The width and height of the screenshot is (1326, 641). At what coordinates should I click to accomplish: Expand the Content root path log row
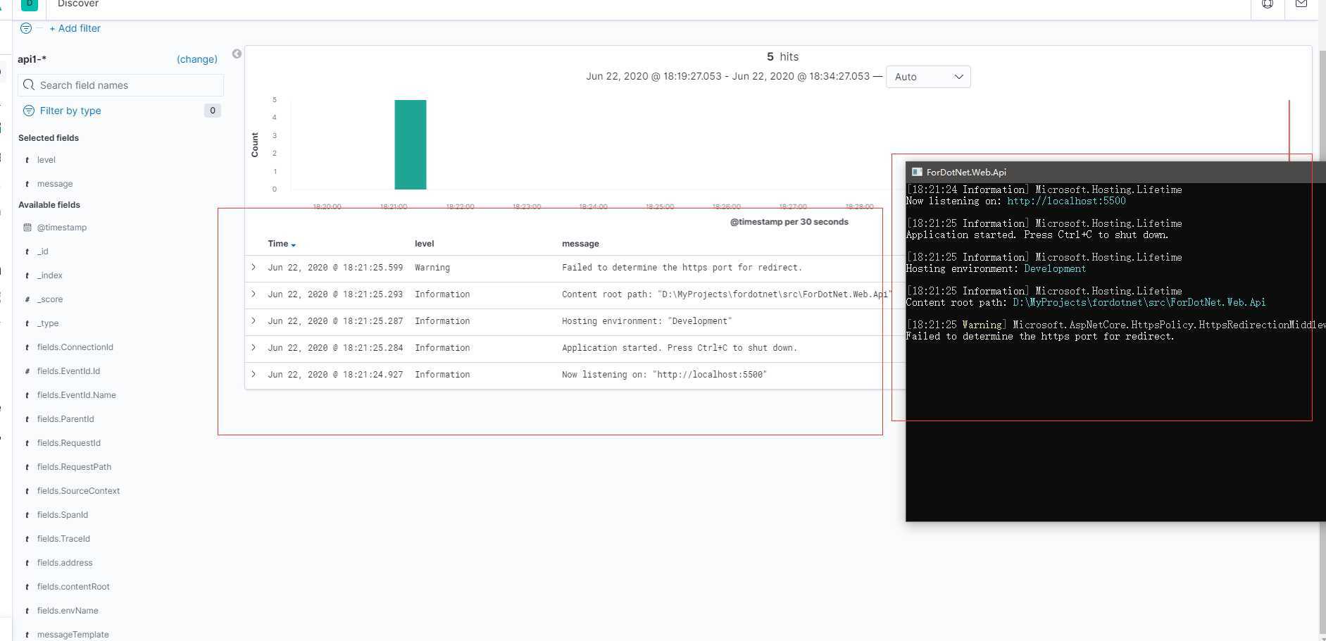pos(254,294)
